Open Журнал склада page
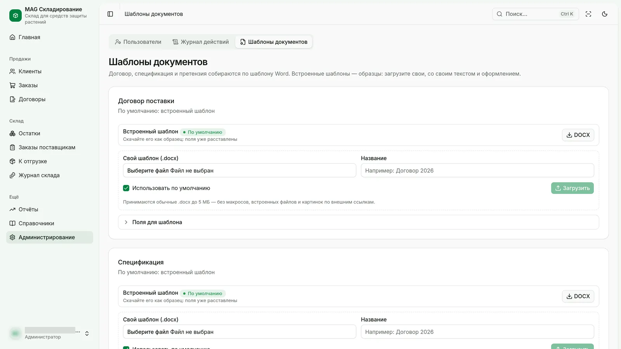This screenshot has height=349, width=621. (x=50, y=175)
